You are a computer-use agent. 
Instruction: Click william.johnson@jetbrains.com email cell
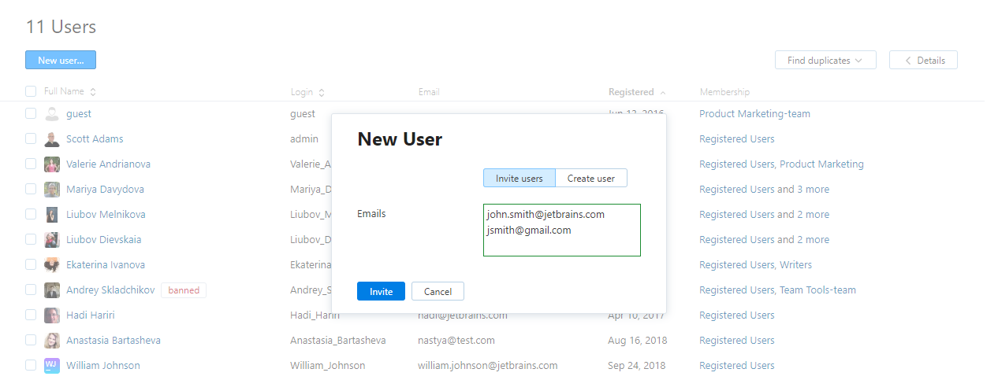click(x=488, y=366)
